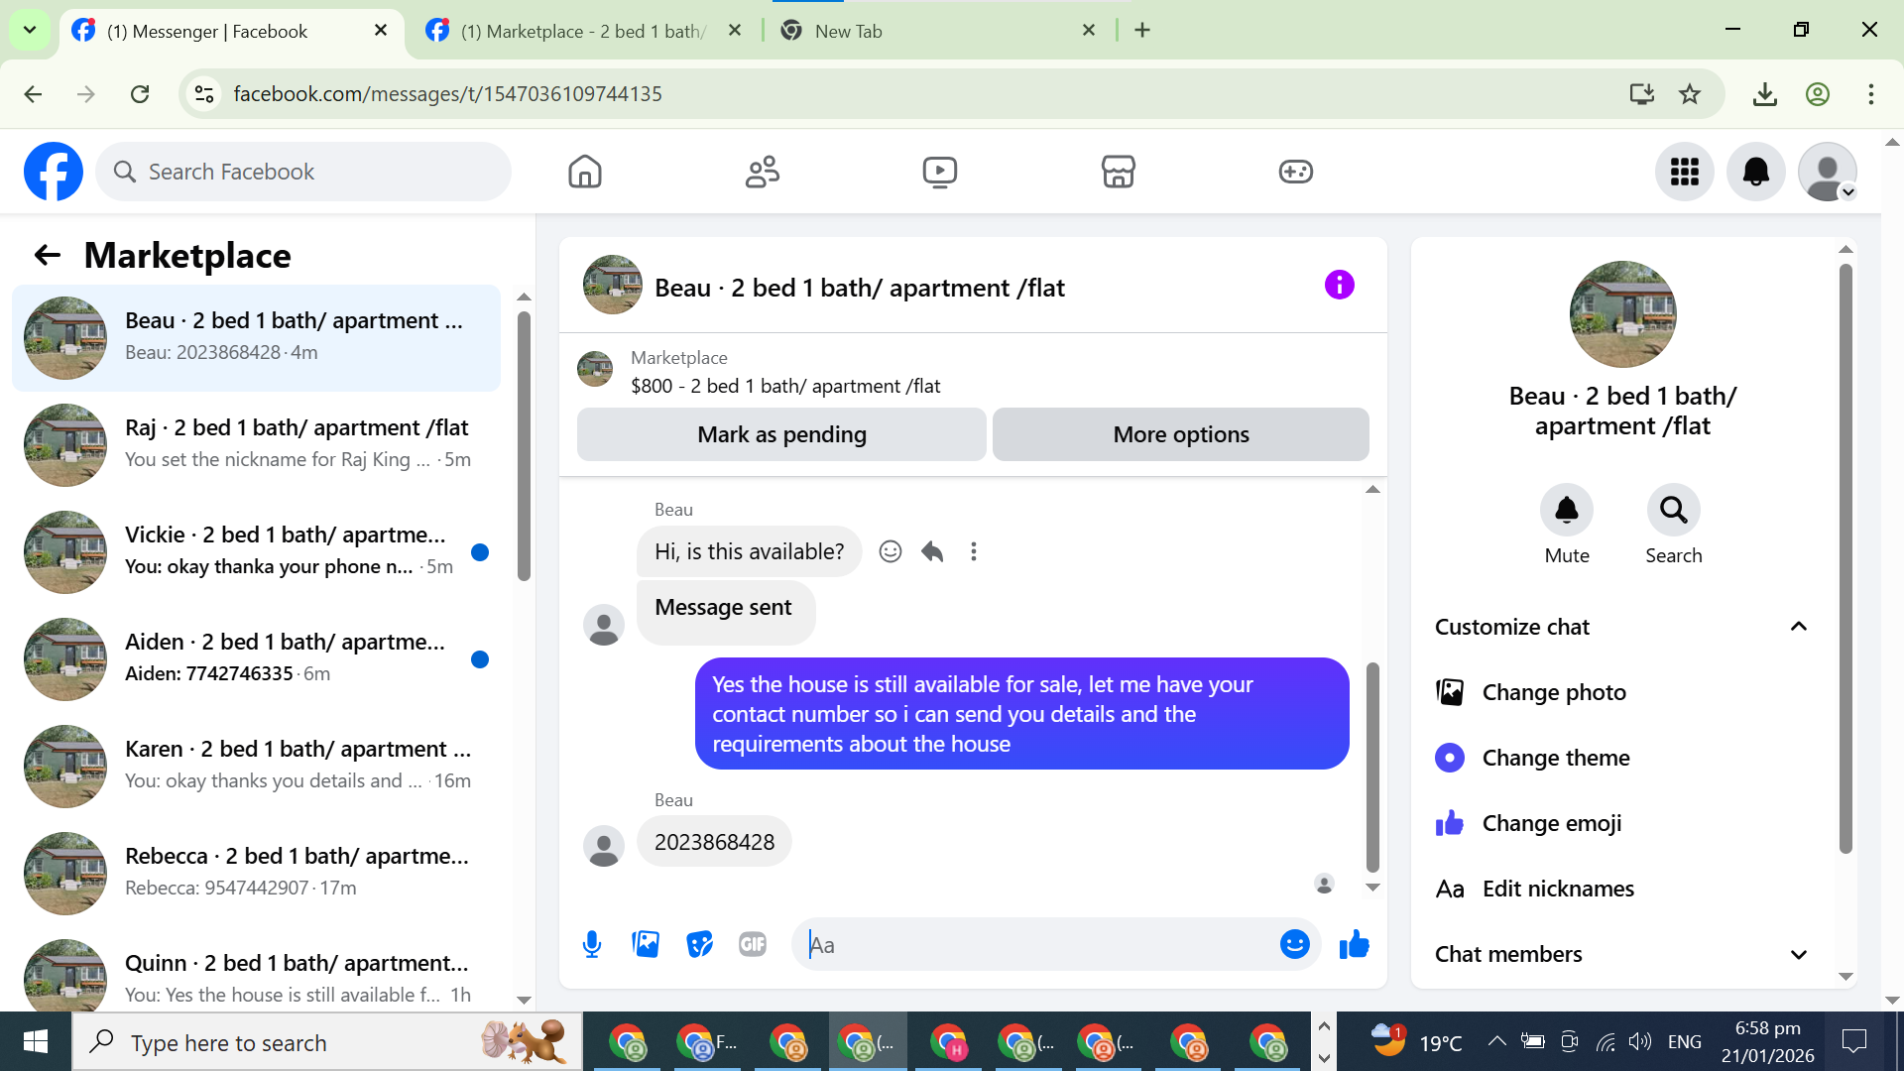The image size is (1904, 1071).
Task: Send a thumbs up like
Action: (1354, 944)
